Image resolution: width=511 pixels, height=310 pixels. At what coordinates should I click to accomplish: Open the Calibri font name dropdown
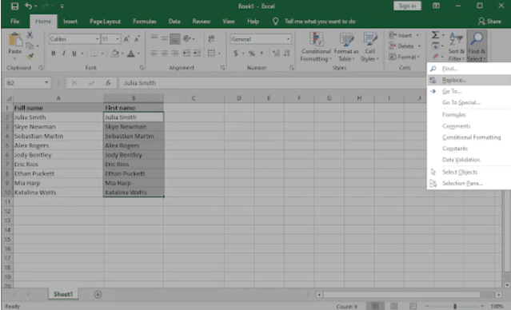[97, 39]
